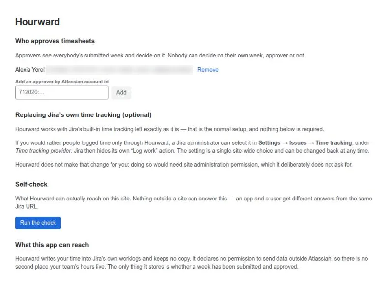Click the Add approver button

pyautogui.click(x=121, y=92)
